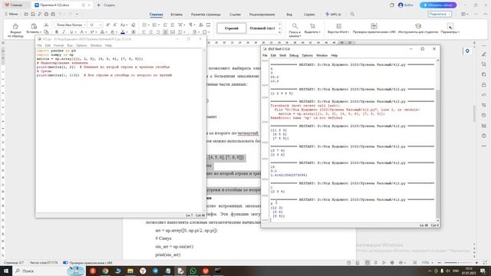Open Debug menu in IDLE Shell
The height and width of the screenshot is (276, 491).
tap(294, 55)
